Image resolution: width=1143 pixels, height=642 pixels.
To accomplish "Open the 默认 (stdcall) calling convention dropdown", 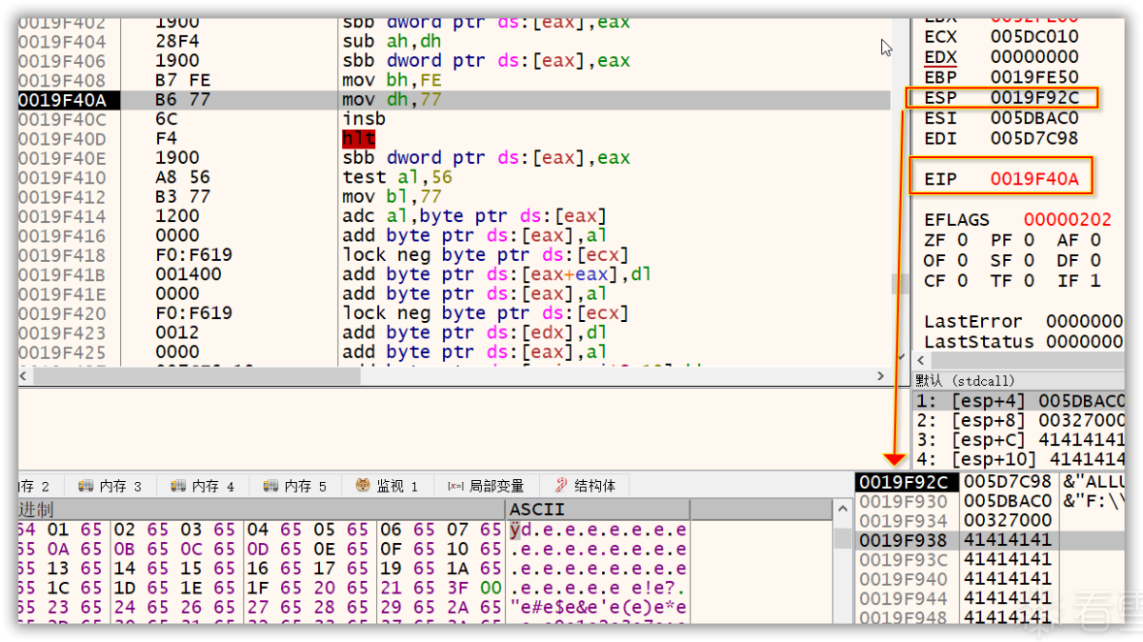I will tap(1019, 380).
